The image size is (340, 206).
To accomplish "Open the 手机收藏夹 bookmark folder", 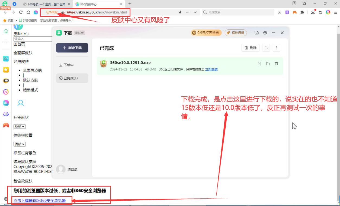I will (x=28, y=20).
